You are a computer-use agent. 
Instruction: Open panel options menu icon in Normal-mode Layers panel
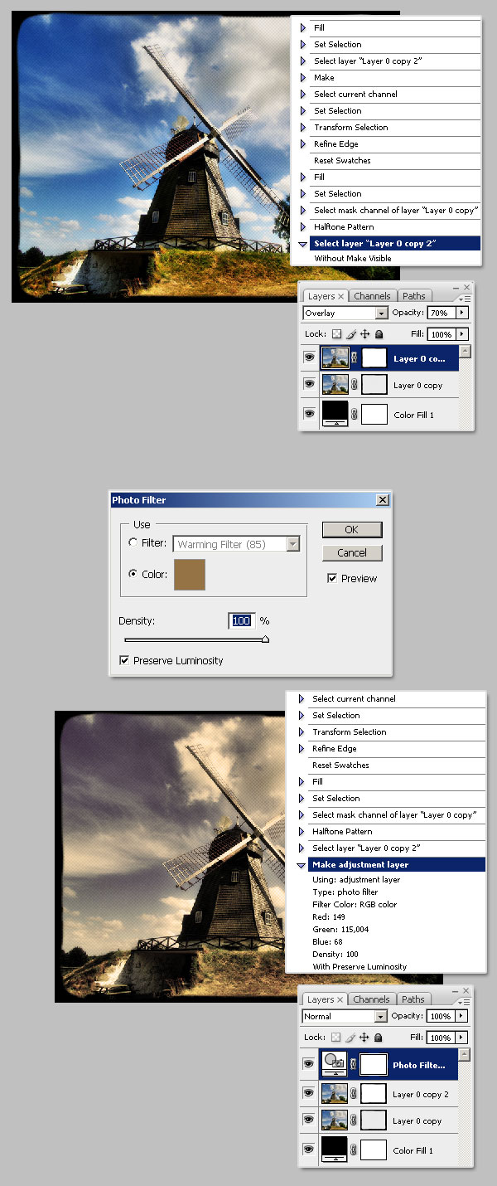pyautogui.click(x=466, y=1001)
